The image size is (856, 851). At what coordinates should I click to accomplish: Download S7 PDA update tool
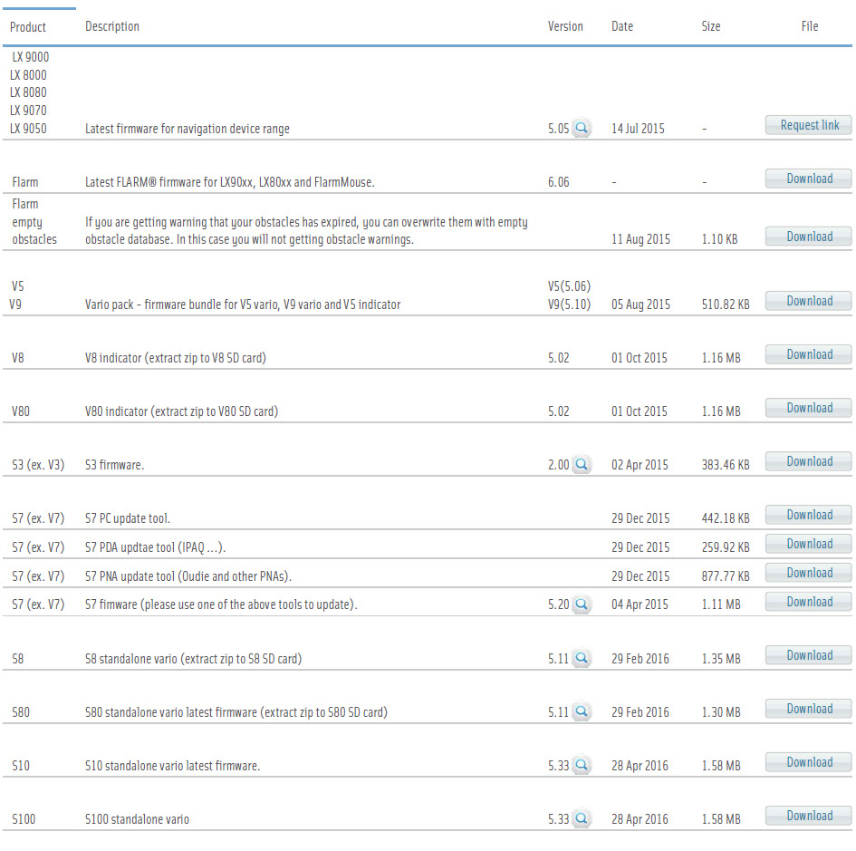click(809, 544)
